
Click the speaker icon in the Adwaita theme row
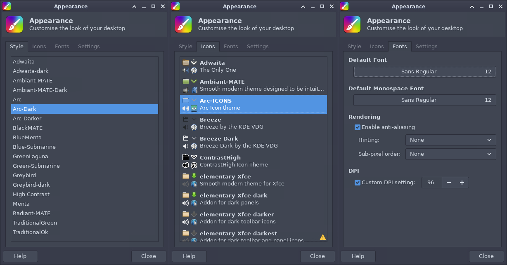point(186,70)
